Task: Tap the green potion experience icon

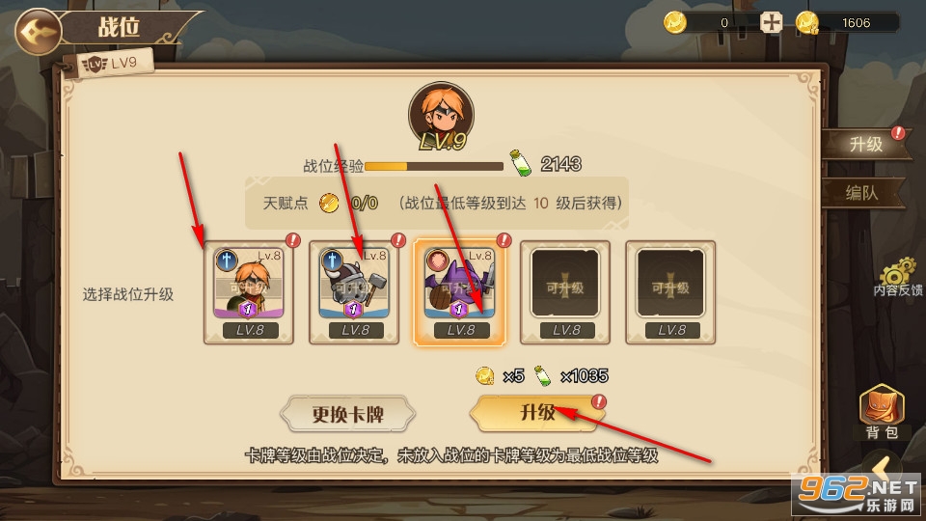Action: tap(520, 164)
